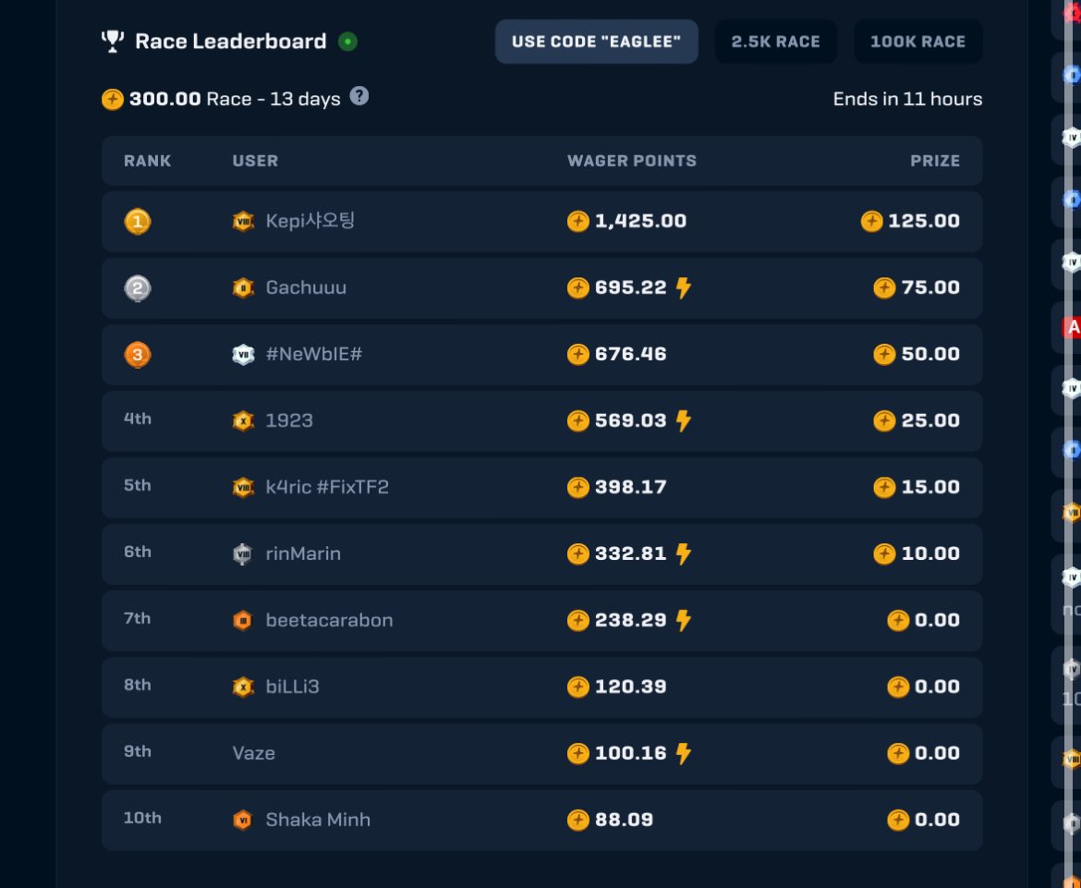The image size is (1081, 888).
Task: Click the 4th rank label
Action: 137,420
